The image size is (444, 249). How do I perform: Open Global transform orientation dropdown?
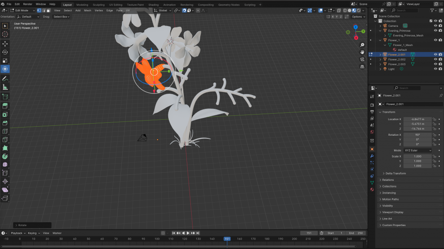click(163, 10)
